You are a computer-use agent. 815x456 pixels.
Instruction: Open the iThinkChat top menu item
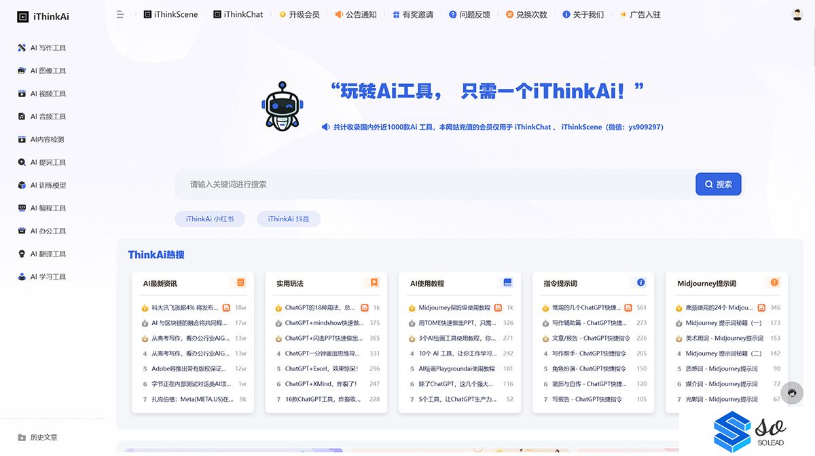(238, 14)
